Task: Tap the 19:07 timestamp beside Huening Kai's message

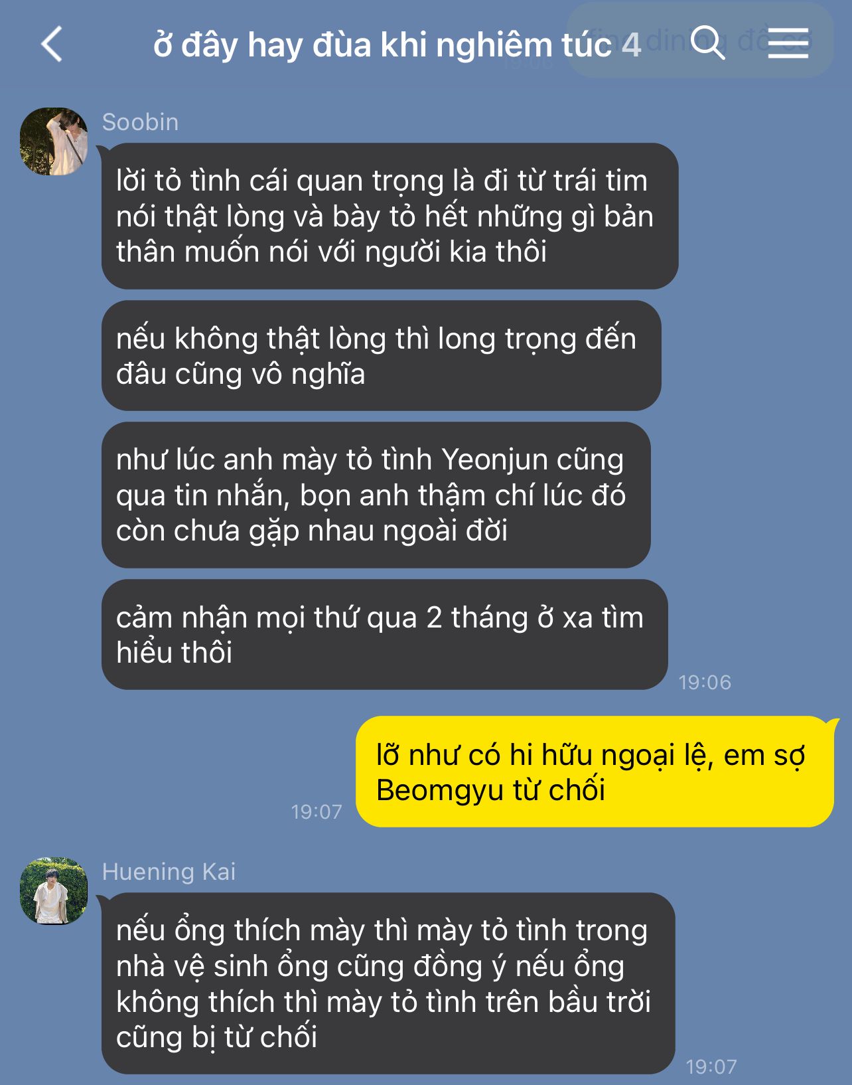Action: 711,1066
